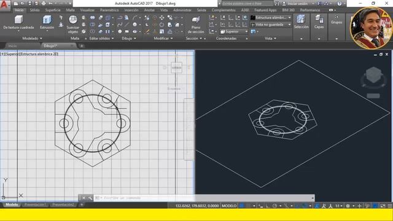Viewport: 393px width, 221px height.
Task: Switch to the Presentación2 layout tab
Action: pyautogui.click(x=63, y=204)
